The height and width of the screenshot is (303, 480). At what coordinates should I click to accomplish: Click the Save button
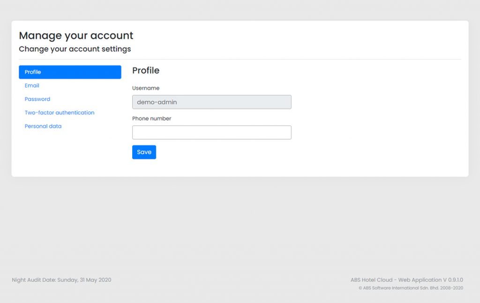[x=144, y=152]
